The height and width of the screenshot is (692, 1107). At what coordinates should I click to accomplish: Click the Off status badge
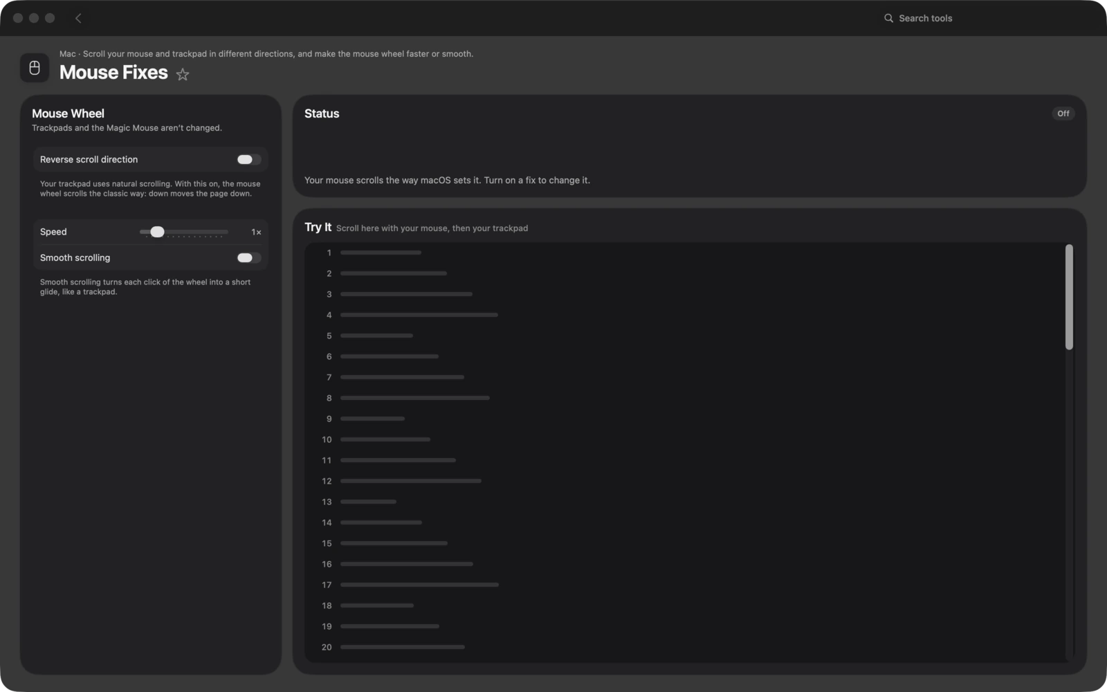pos(1063,113)
